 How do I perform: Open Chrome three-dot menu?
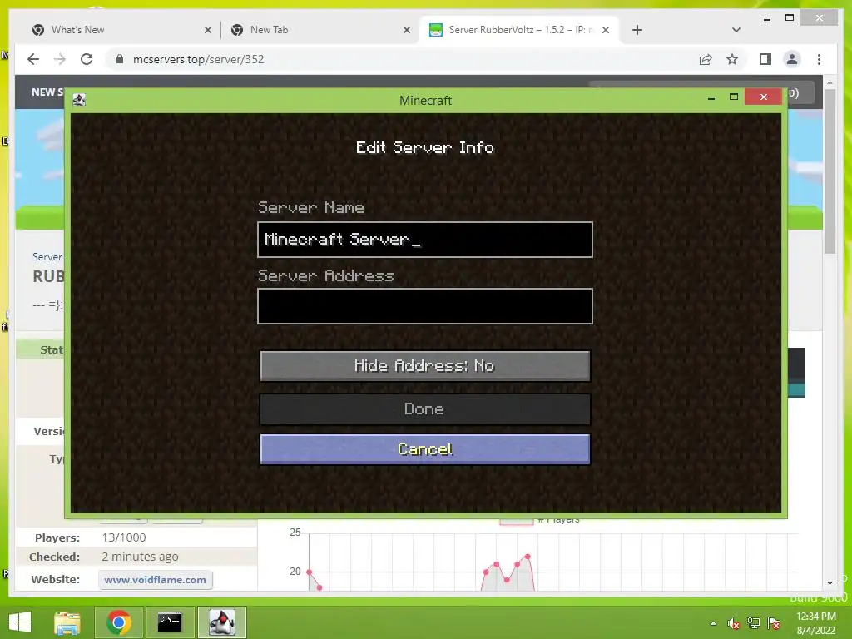[x=819, y=59]
